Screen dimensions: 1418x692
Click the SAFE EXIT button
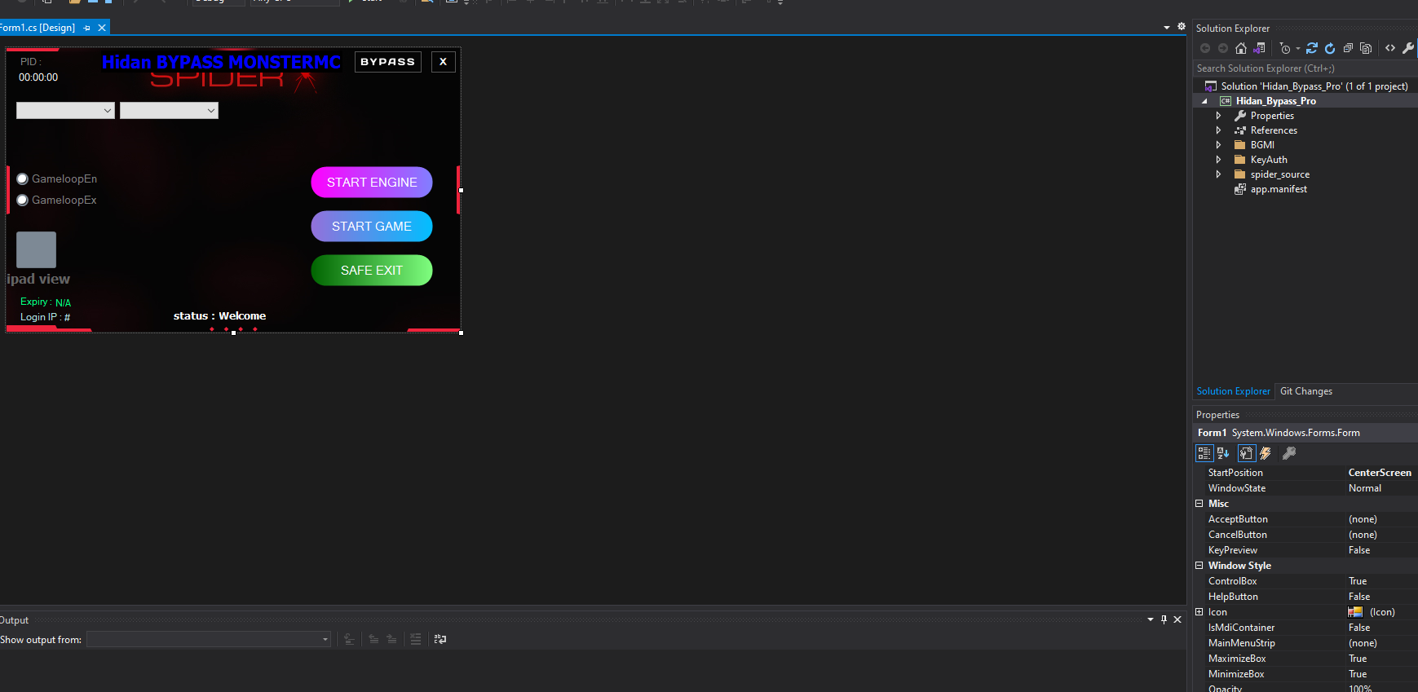tap(372, 271)
